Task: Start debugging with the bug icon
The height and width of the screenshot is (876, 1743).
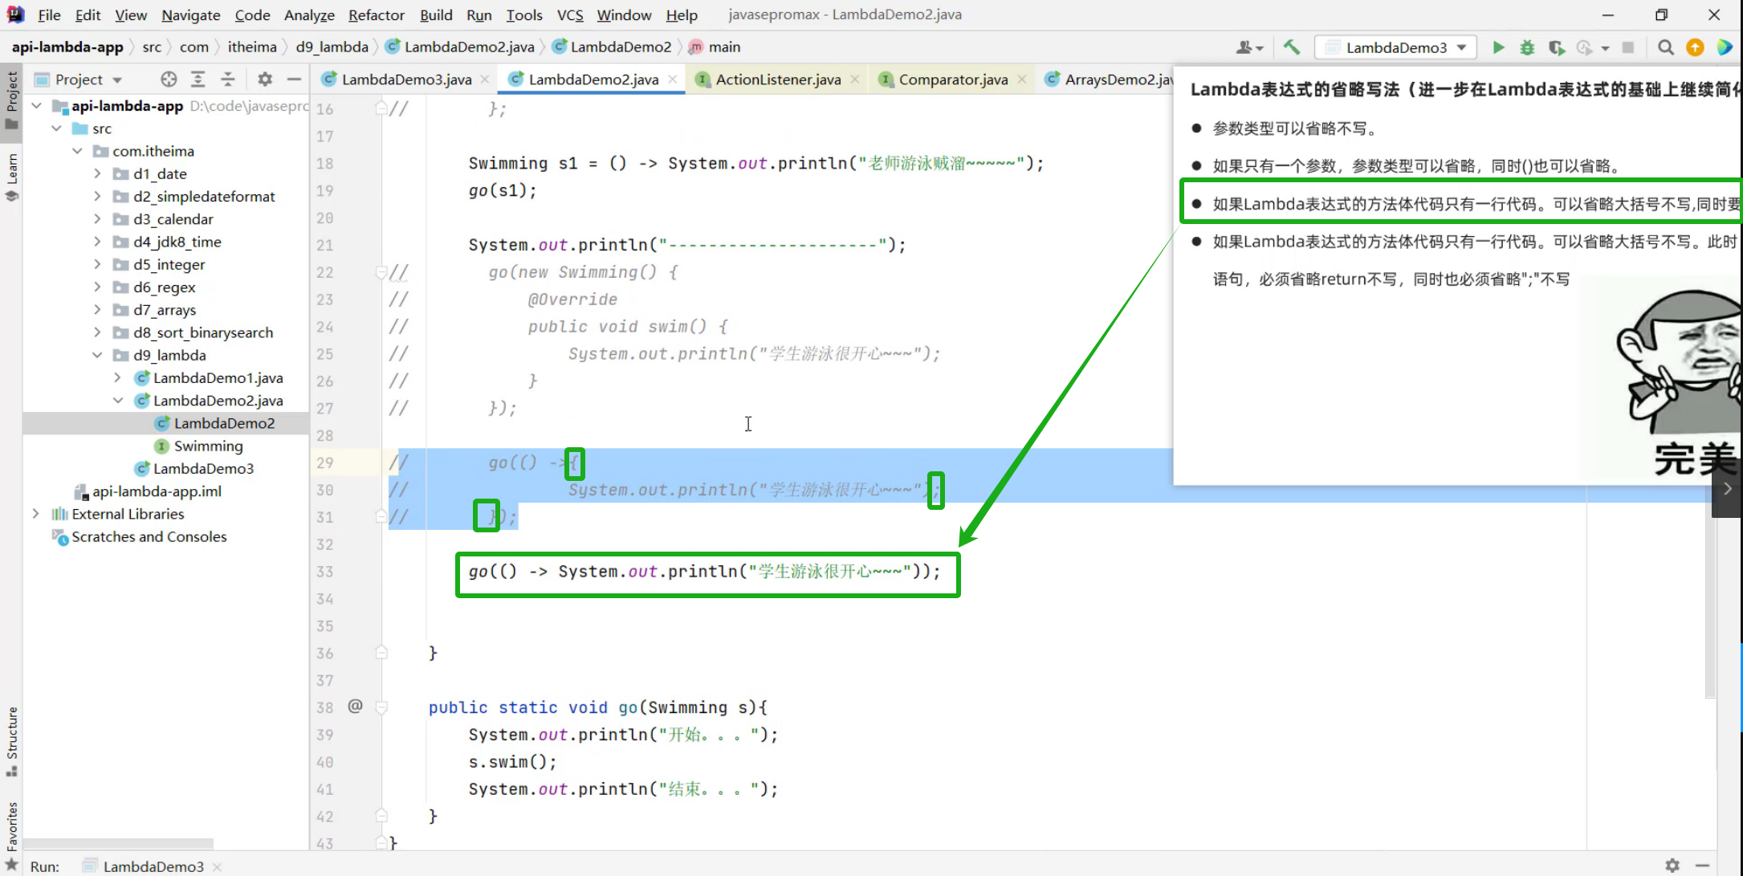Action: [x=1527, y=47]
